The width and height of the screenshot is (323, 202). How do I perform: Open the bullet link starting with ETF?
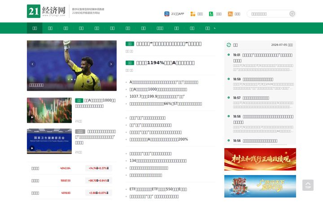pos(158,189)
